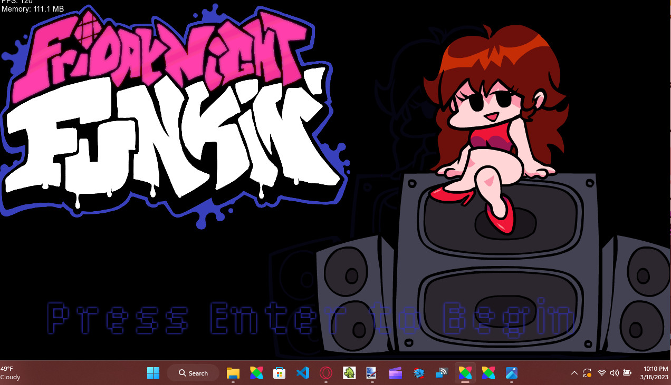
Task: Open the Photos app from the taskbar
Action: tap(512, 373)
